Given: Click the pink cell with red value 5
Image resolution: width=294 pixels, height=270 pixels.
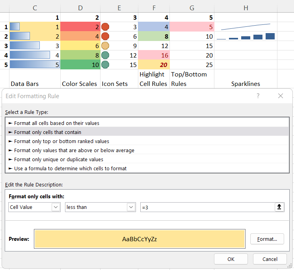Looking at the screenshot, I should click(192, 27).
